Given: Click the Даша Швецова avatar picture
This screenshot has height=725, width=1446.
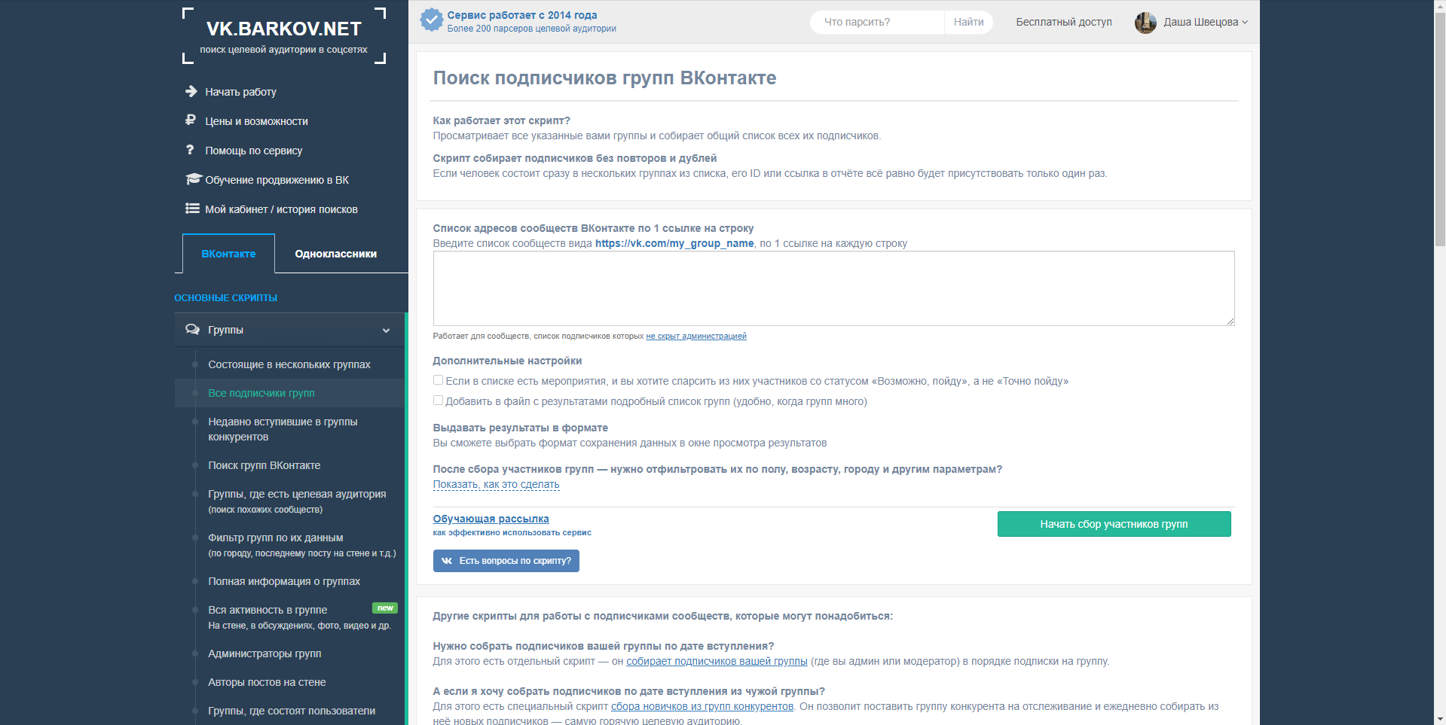Looking at the screenshot, I should (1145, 23).
